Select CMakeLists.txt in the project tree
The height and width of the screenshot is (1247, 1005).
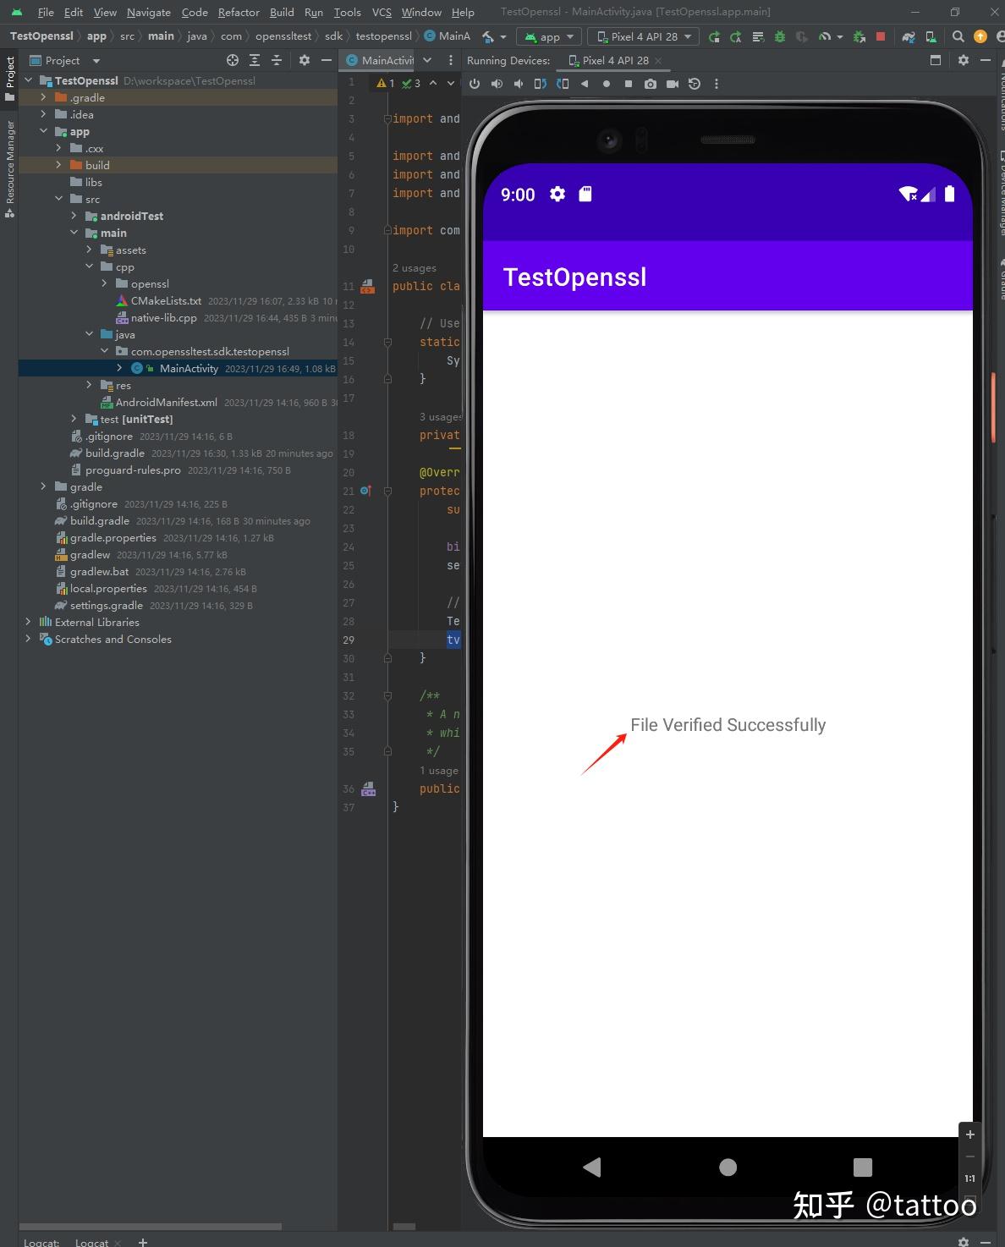[x=166, y=300]
